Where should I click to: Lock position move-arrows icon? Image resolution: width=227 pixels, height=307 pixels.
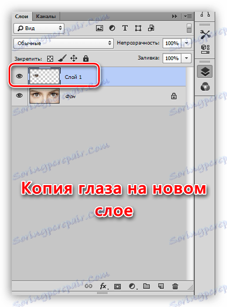point(74,59)
